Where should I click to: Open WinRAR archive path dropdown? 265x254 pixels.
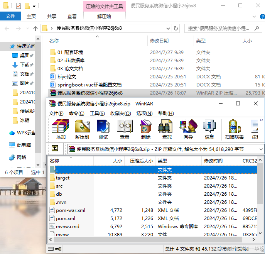pos(261,149)
